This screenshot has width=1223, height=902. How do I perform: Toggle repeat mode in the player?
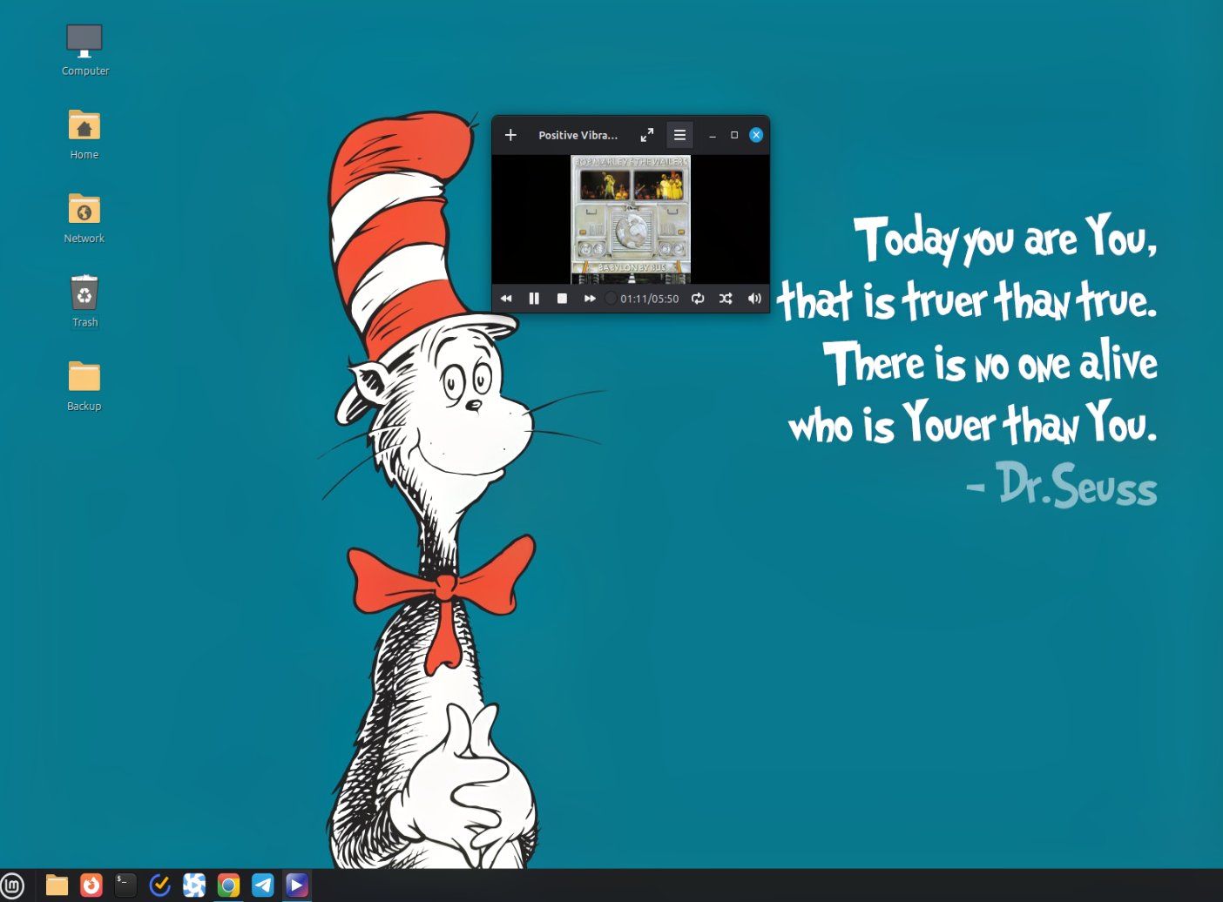coord(698,299)
